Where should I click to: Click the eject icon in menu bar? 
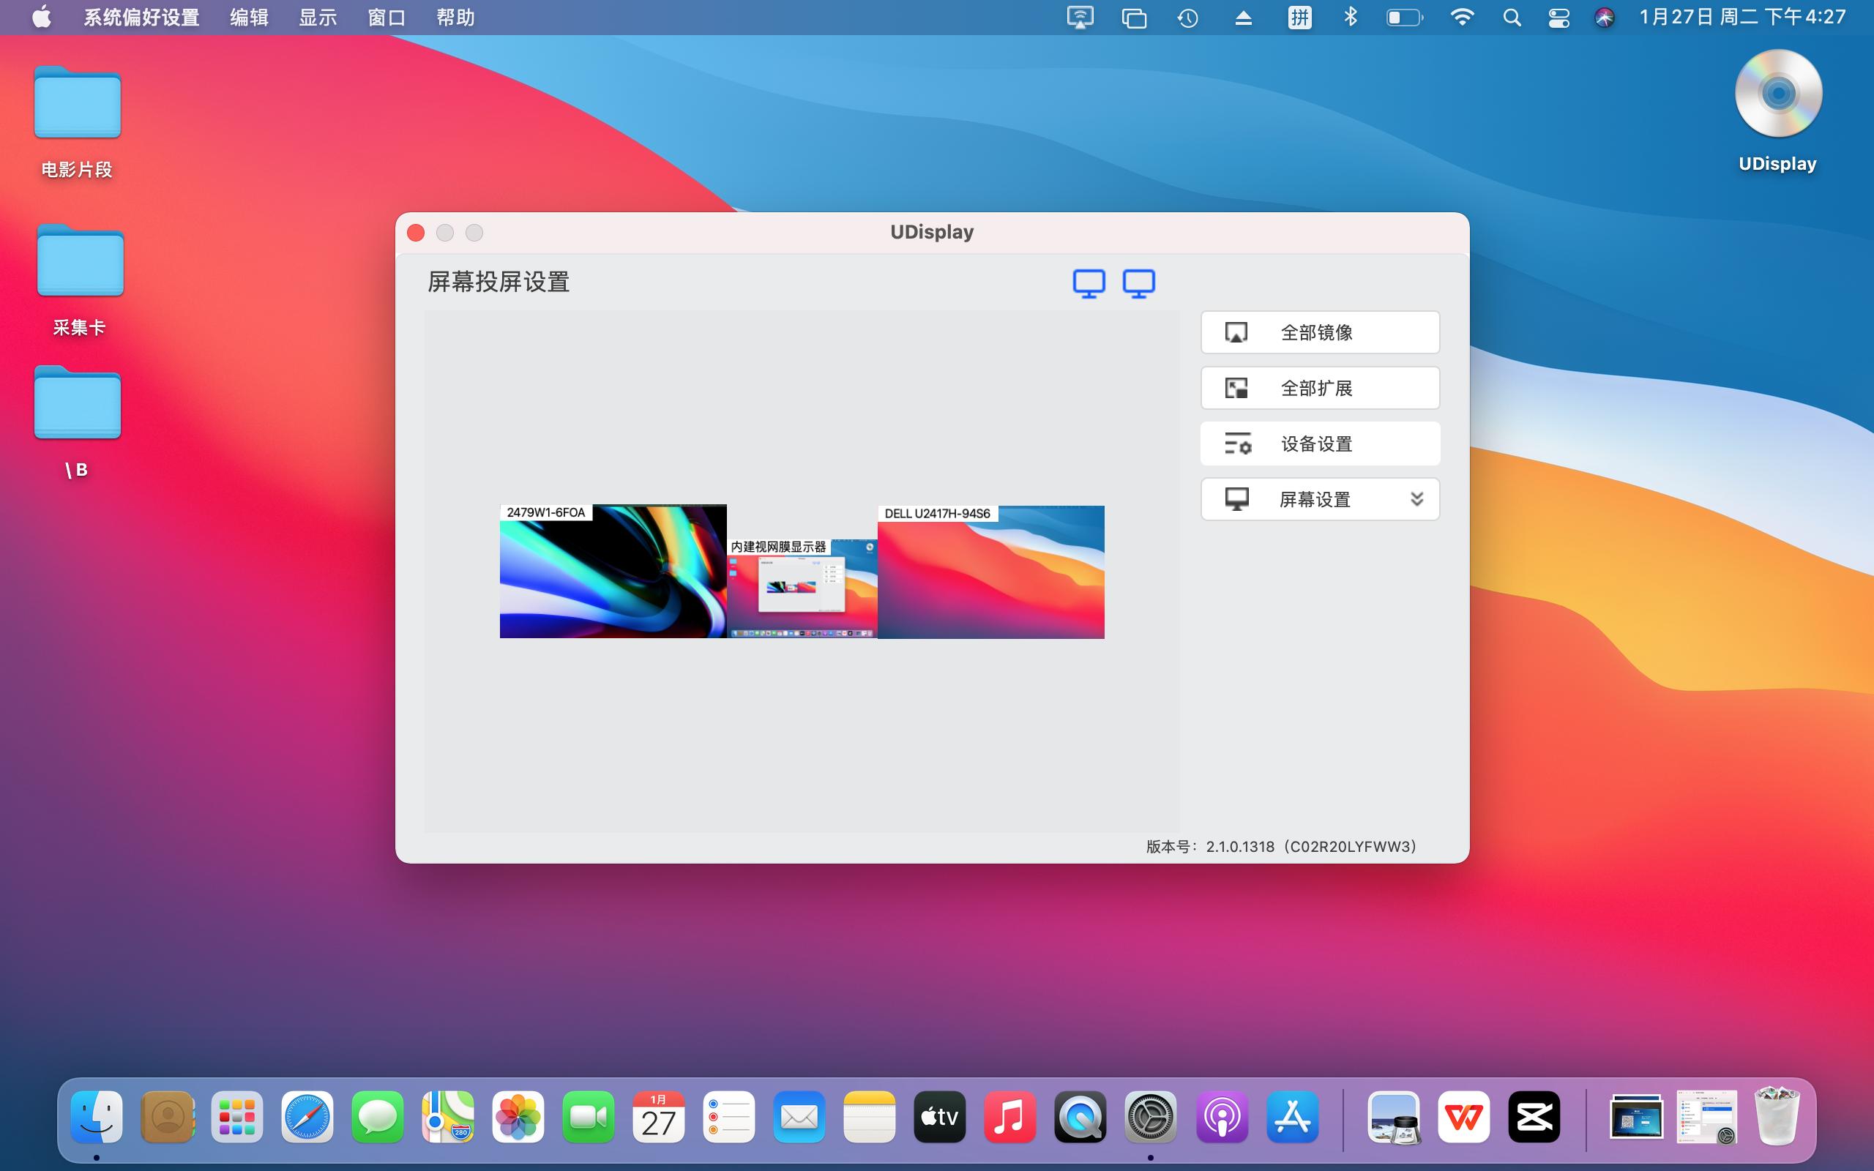coord(1243,17)
